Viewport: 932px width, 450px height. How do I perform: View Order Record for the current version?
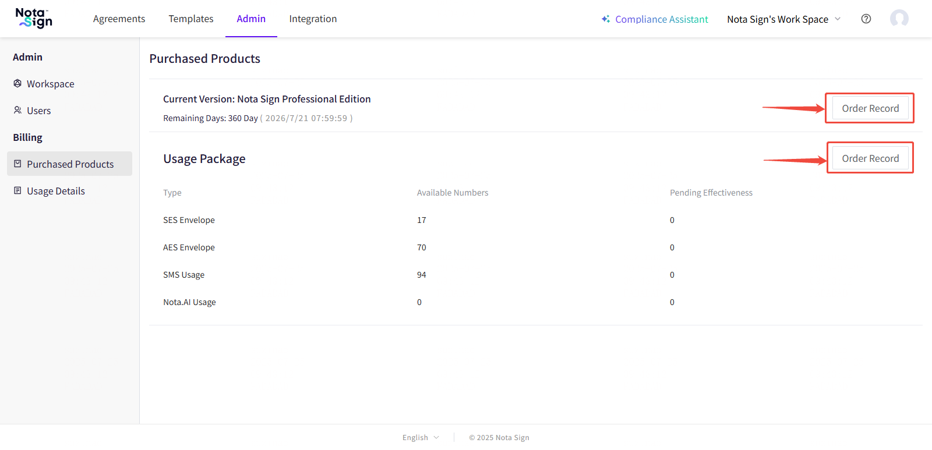pos(870,108)
